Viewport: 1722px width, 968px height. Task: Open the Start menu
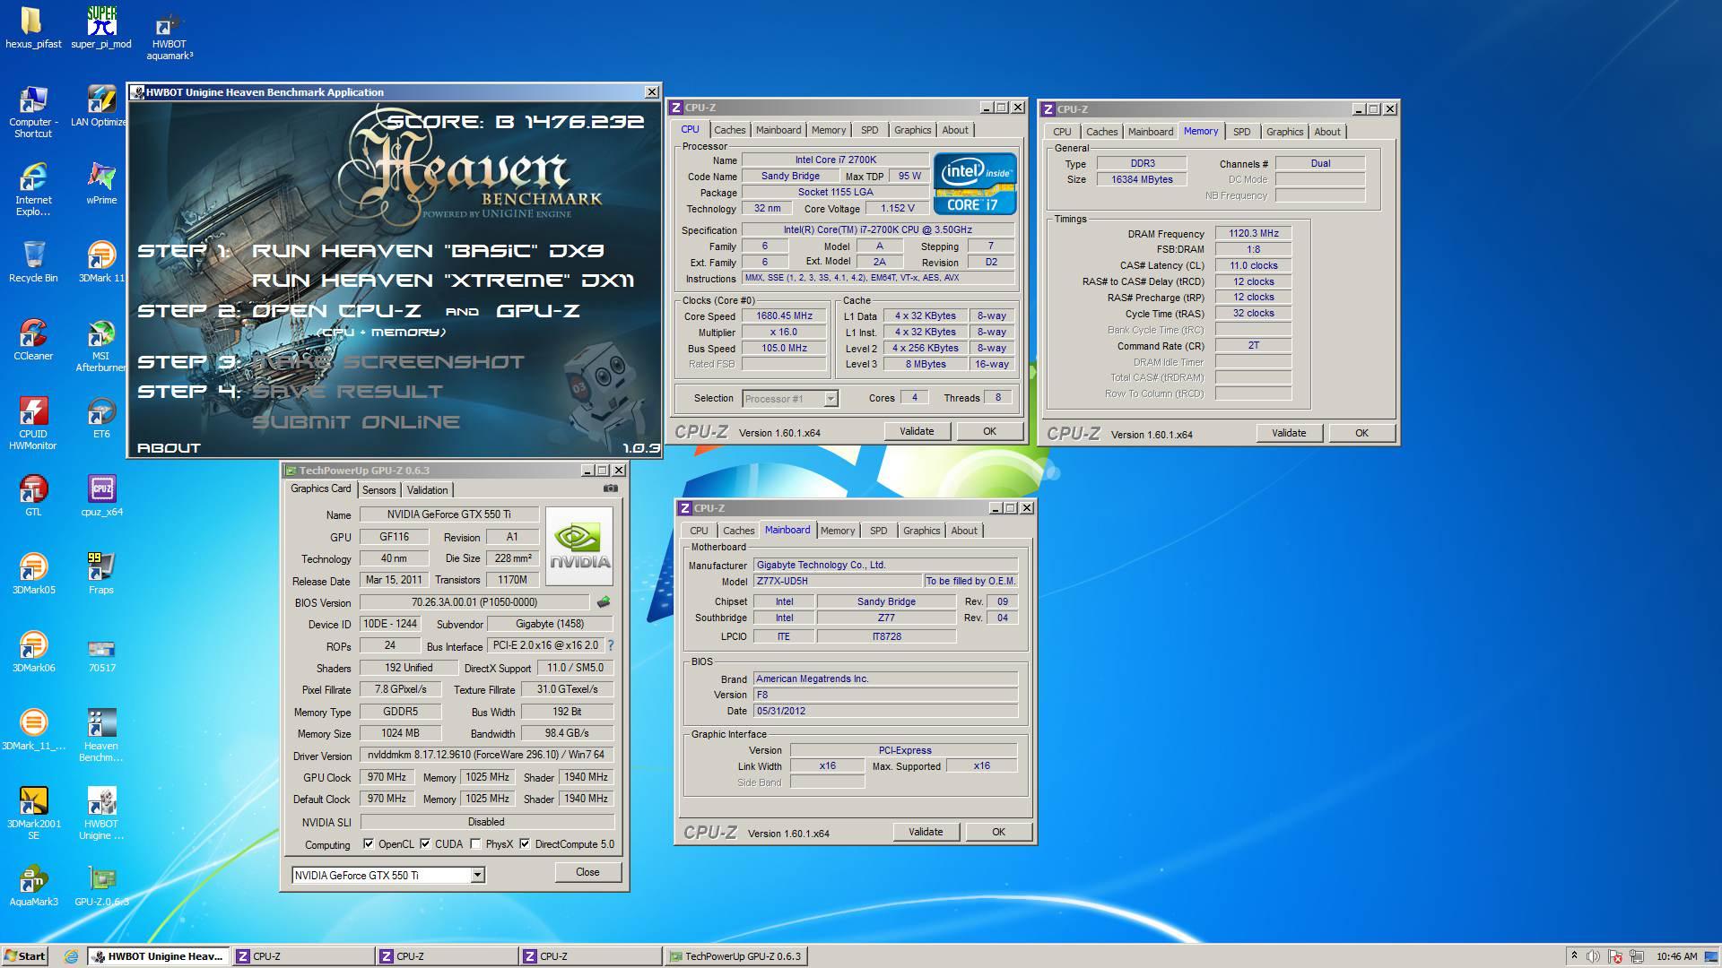pos(24,956)
